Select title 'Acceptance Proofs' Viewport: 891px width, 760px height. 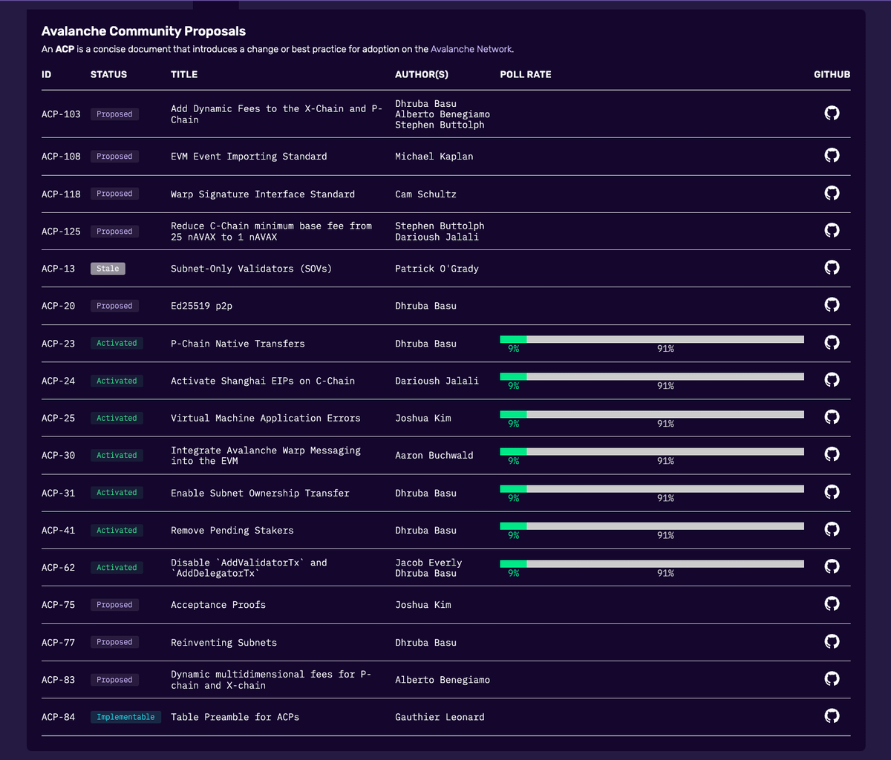218,605
